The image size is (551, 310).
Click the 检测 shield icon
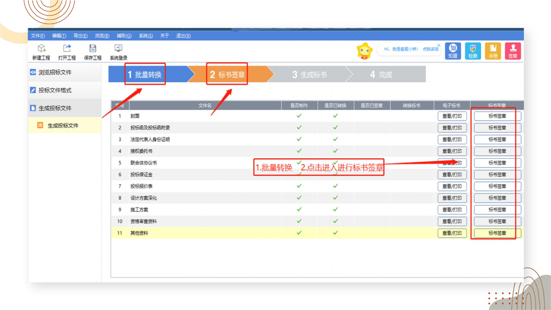point(473,51)
